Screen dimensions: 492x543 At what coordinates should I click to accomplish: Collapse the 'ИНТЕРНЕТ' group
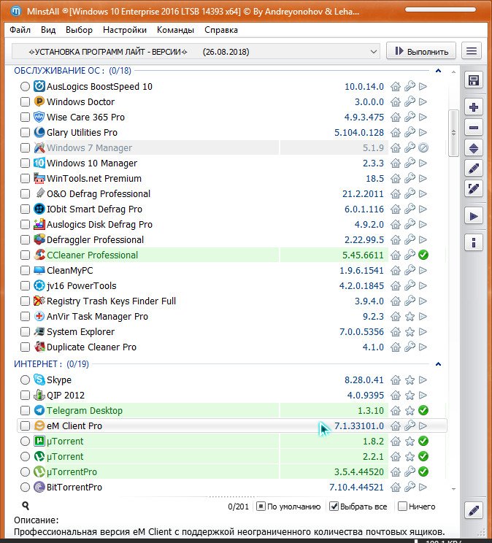click(x=438, y=364)
